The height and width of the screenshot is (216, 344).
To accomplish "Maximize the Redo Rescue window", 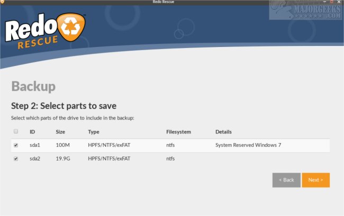I will [332, 2].
